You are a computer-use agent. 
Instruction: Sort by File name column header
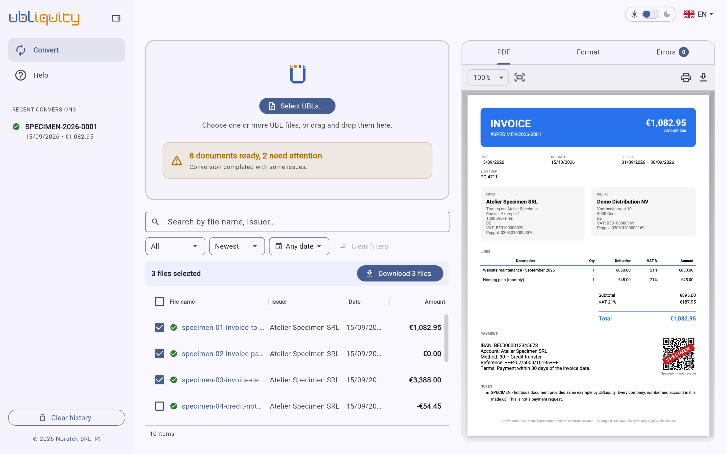pos(182,301)
